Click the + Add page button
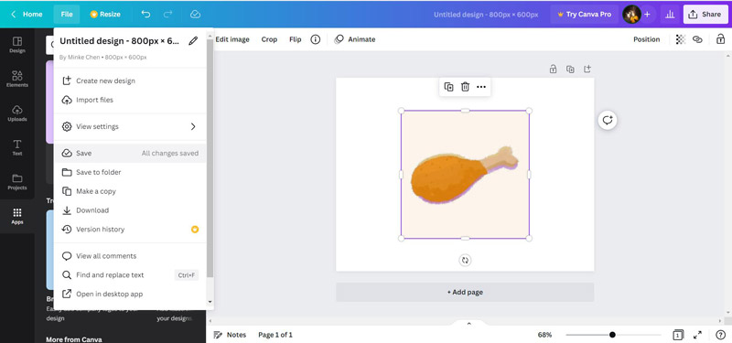 [x=465, y=292]
